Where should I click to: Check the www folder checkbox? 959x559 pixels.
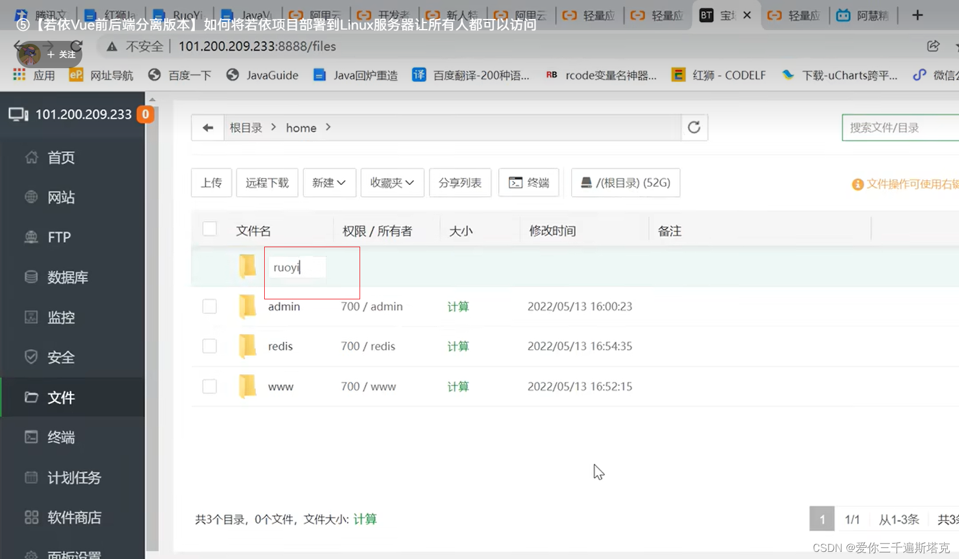pyautogui.click(x=210, y=386)
